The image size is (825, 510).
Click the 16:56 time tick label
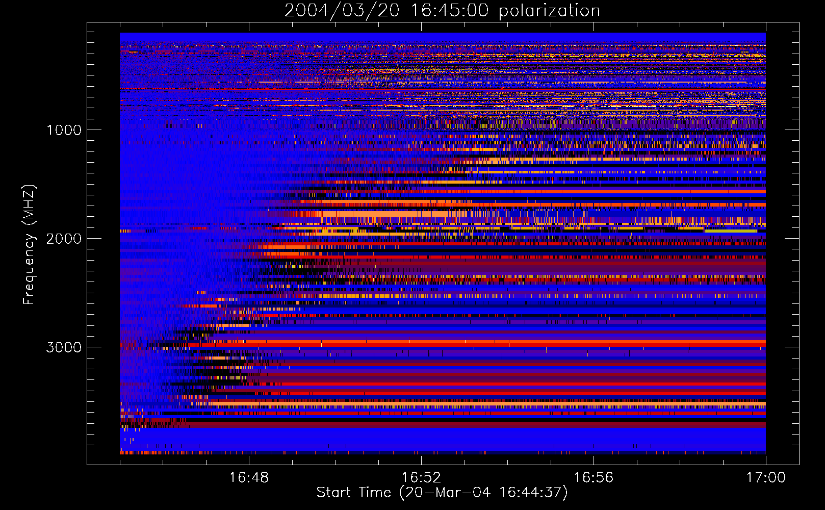(x=594, y=478)
